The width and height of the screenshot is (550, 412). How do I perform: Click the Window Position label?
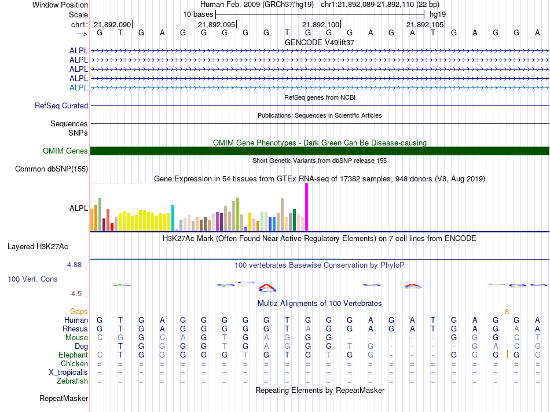tap(60, 5)
